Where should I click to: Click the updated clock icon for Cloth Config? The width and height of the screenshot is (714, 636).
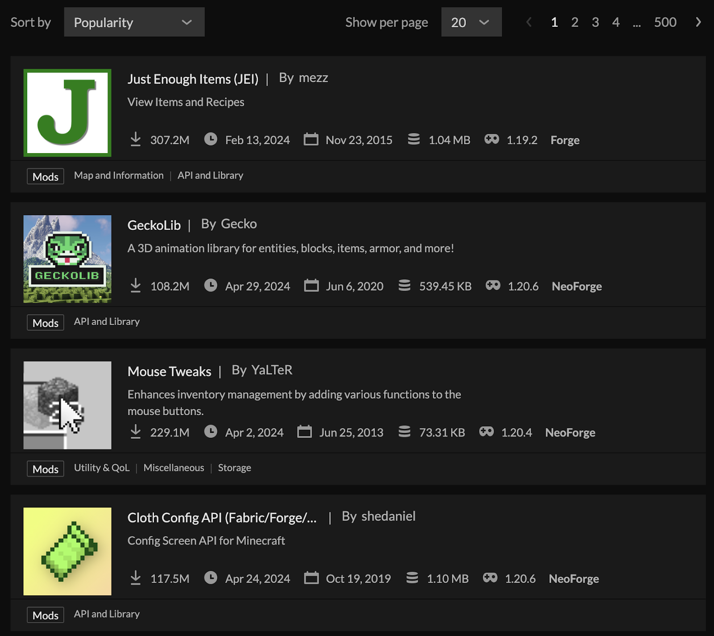coord(211,578)
